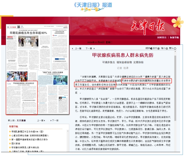Go to next article via 下一篇

[89, 48]
